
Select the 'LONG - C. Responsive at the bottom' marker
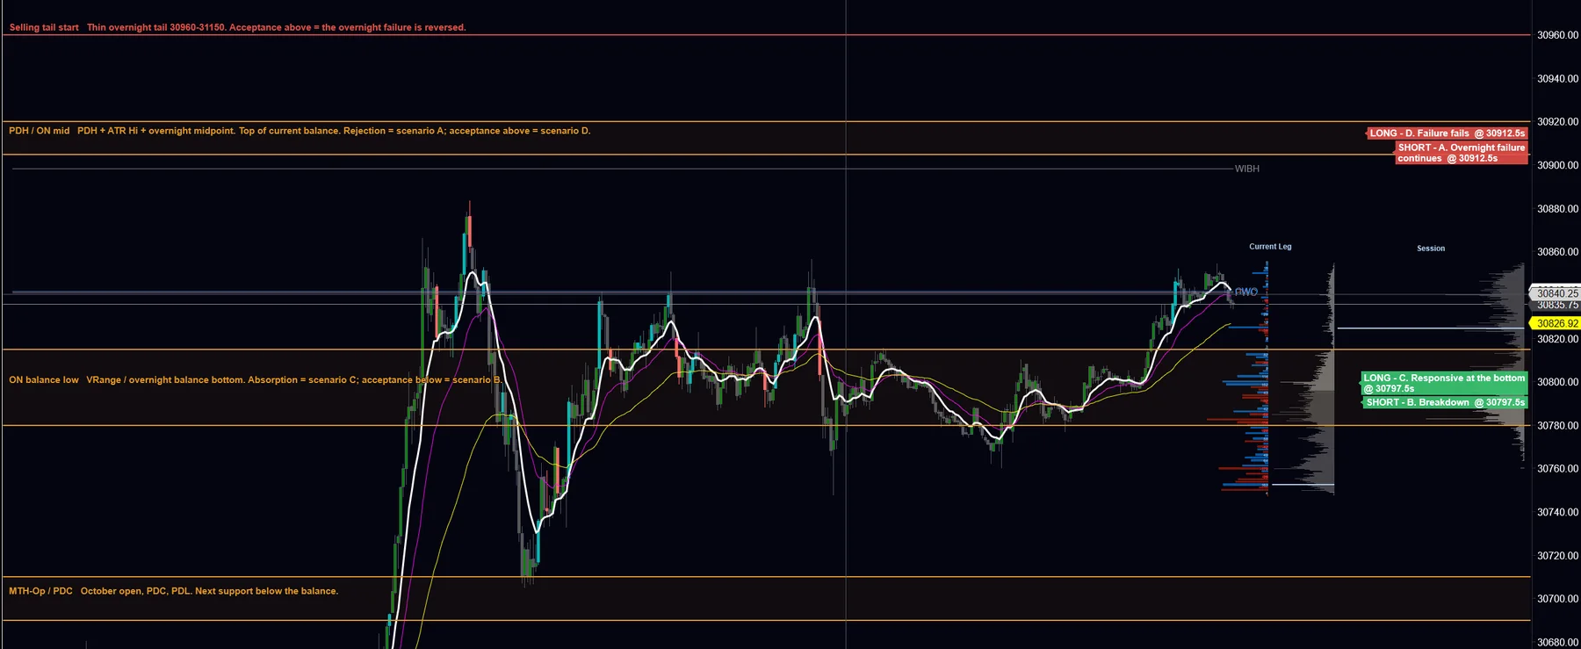coord(1444,383)
